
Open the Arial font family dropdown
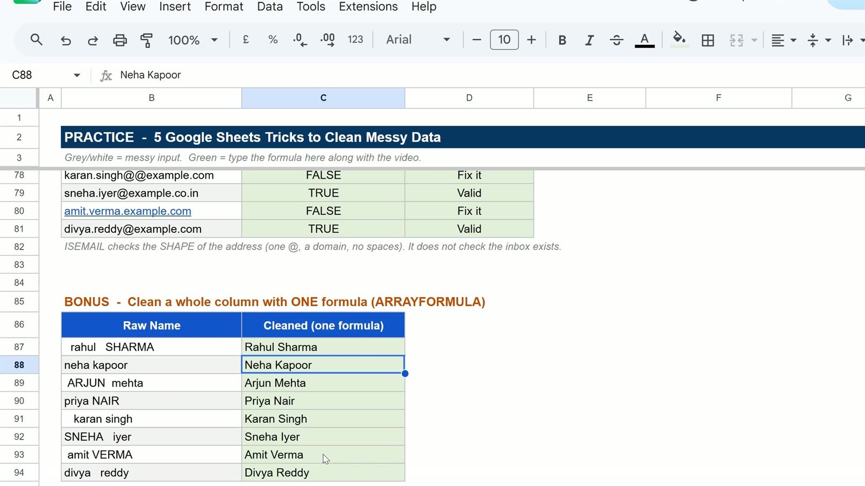(x=418, y=39)
